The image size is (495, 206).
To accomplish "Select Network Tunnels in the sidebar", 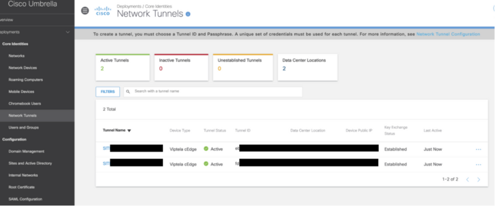I will [37, 116].
